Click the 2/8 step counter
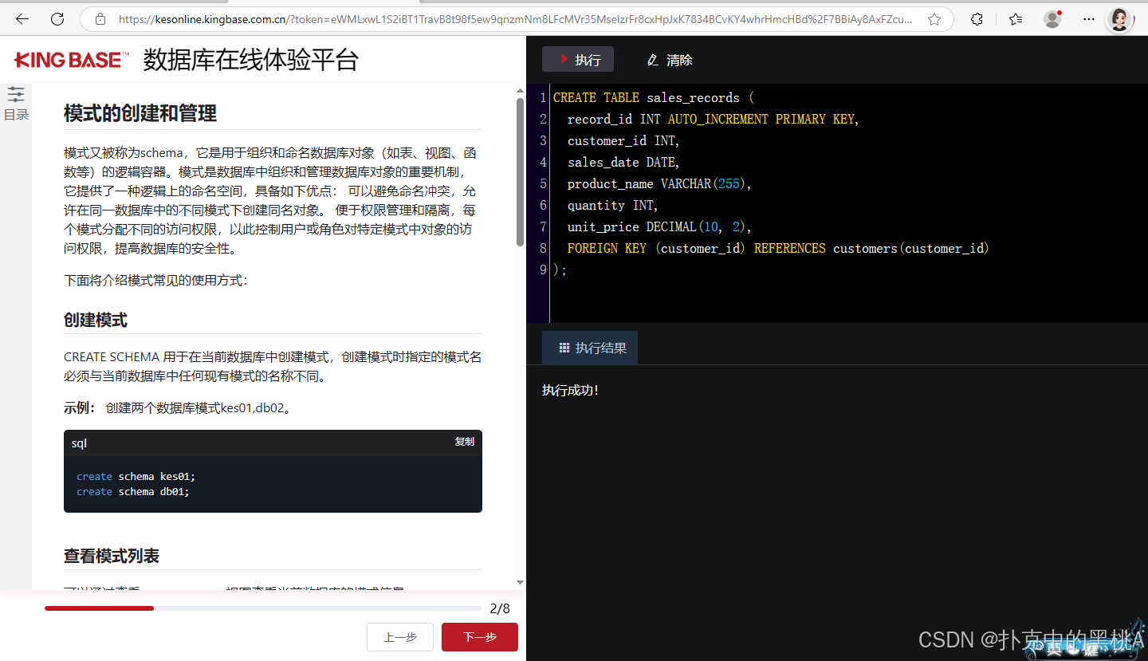This screenshot has width=1148, height=661. pos(500,608)
